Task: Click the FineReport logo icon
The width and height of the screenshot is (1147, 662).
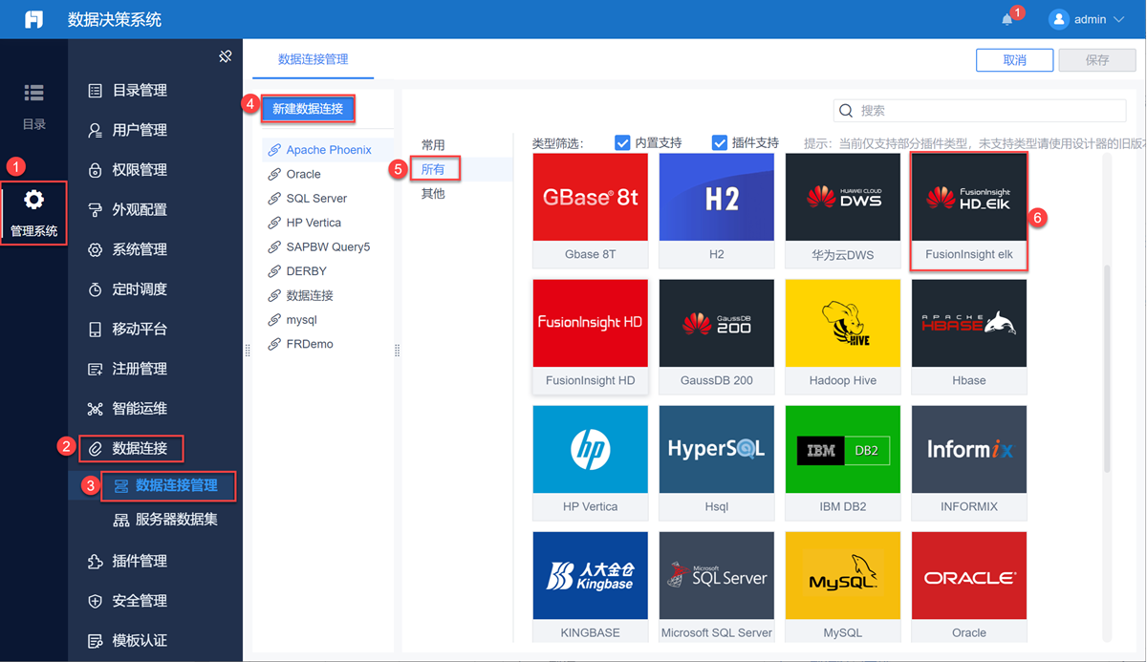Action: click(x=33, y=19)
